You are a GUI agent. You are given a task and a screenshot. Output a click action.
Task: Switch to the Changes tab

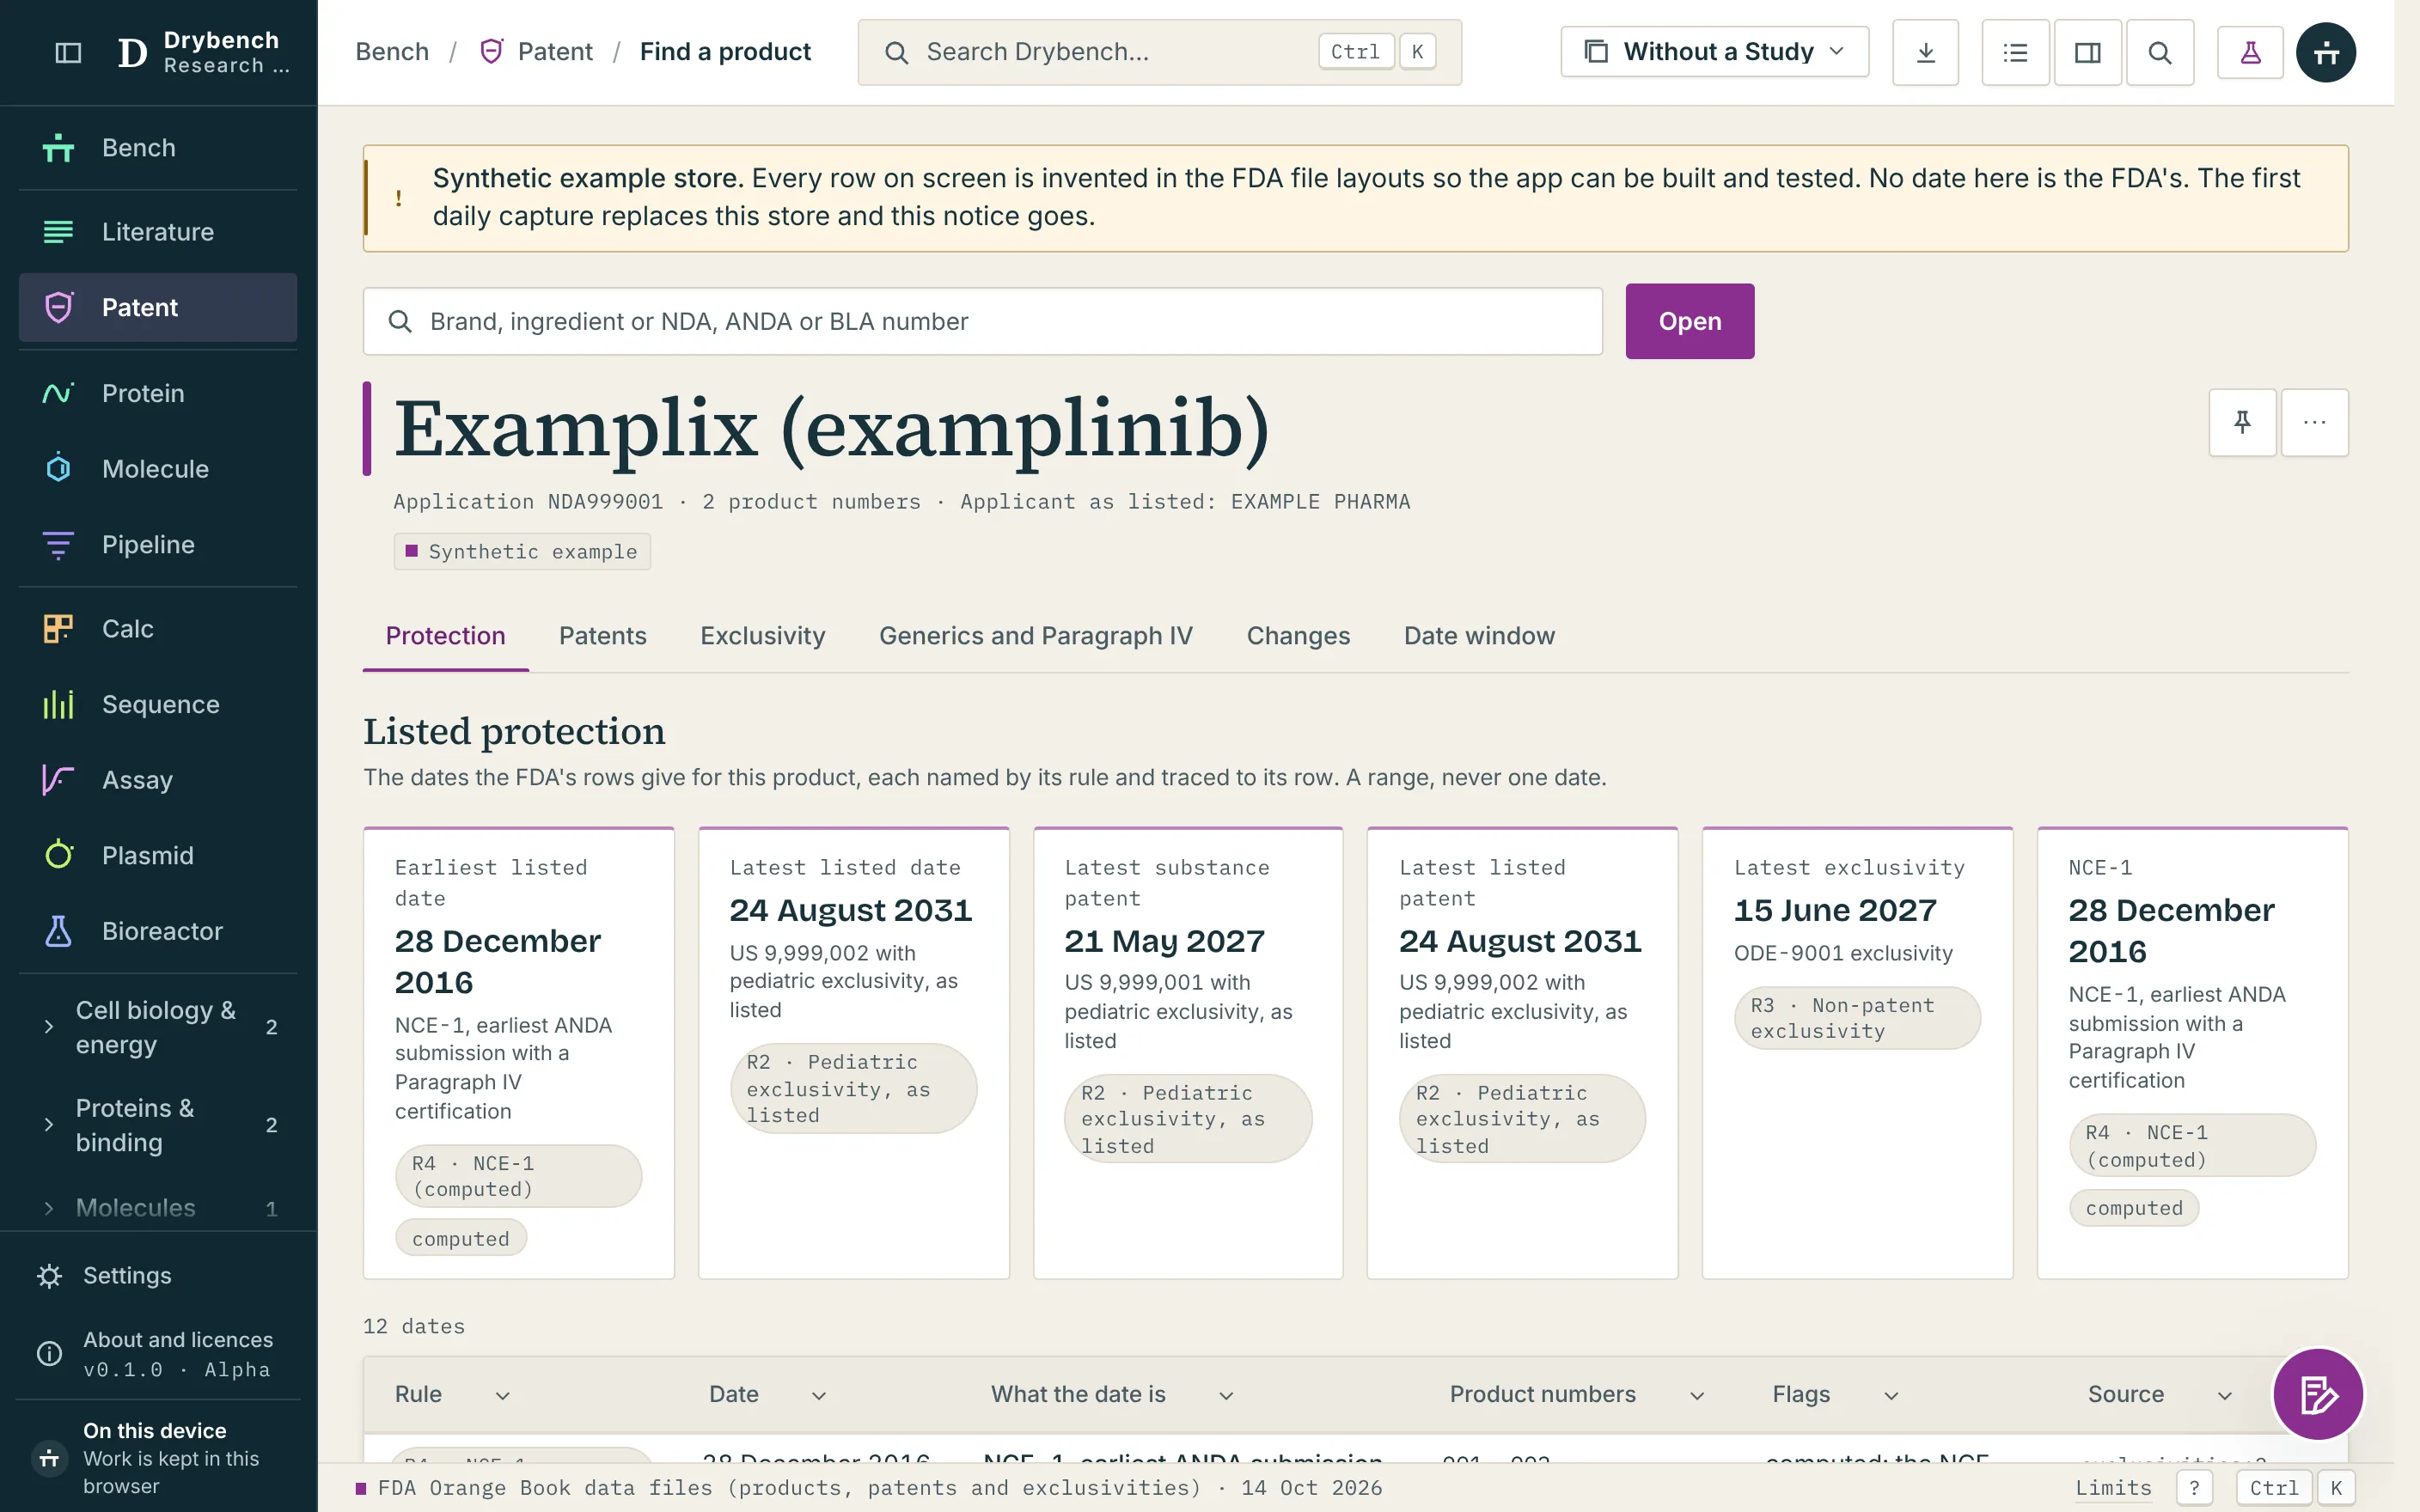pos(1298,636)
